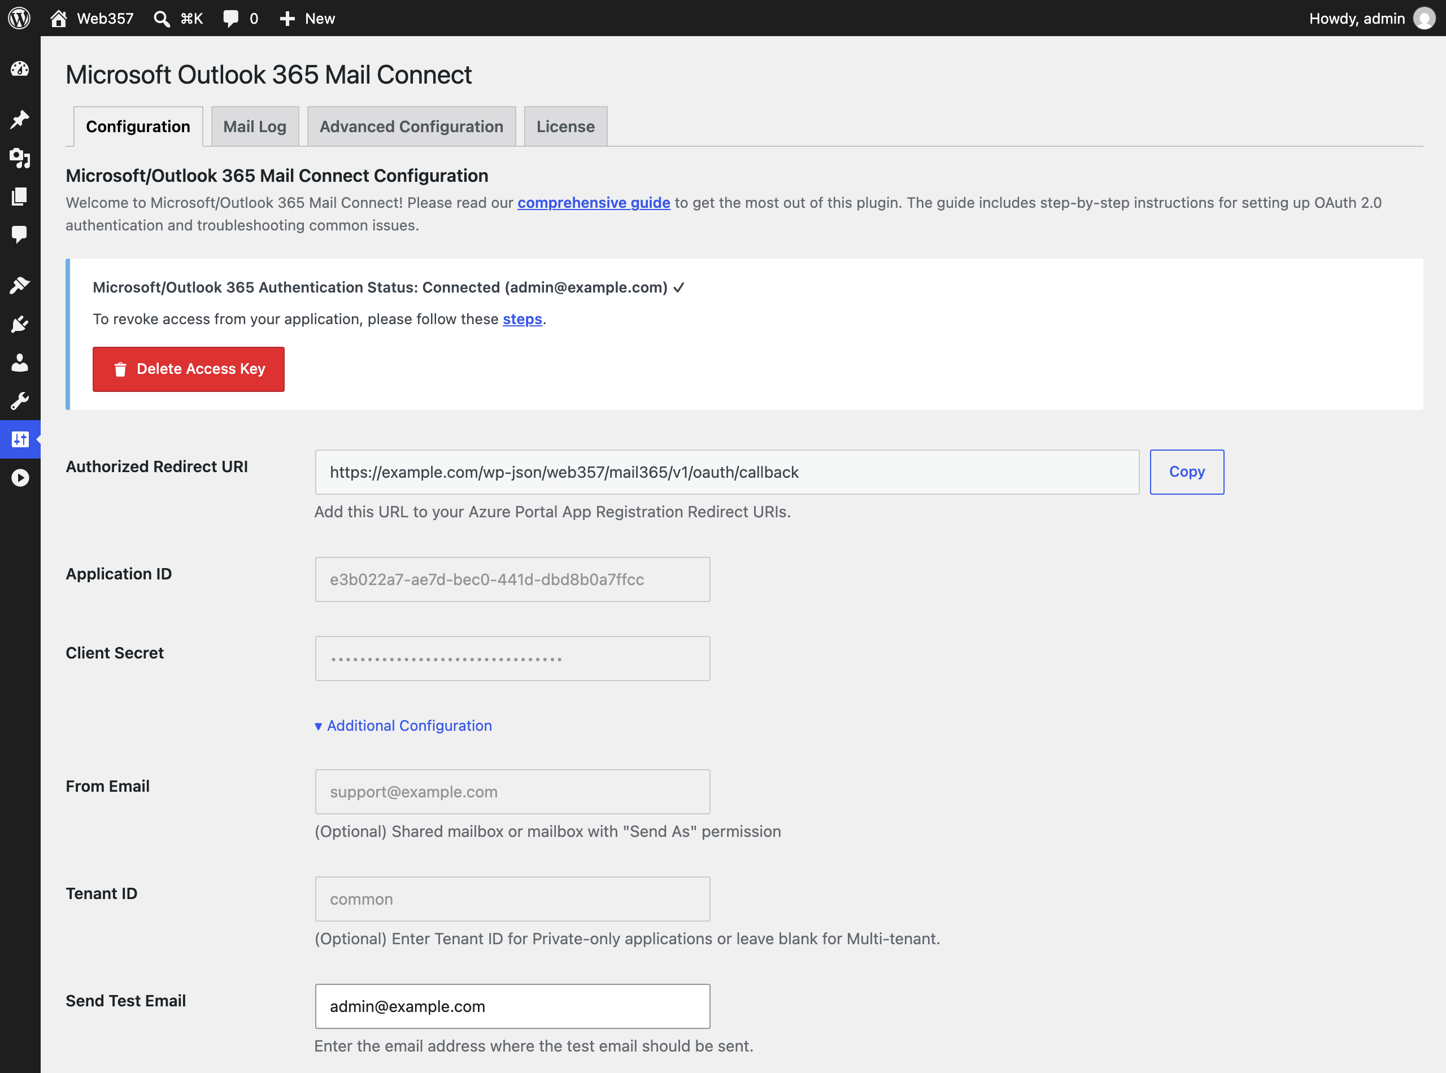Click the Client Secret label

pyautogui.click(x=114, y=653)
